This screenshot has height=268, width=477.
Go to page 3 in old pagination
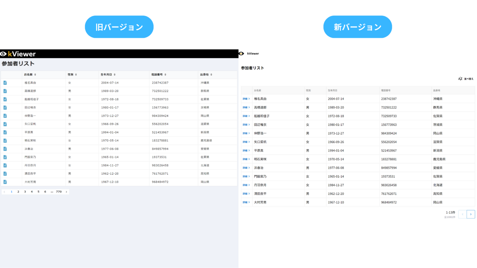25,192
